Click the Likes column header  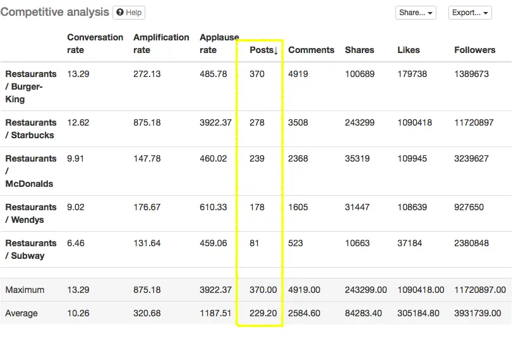(409, 50)
